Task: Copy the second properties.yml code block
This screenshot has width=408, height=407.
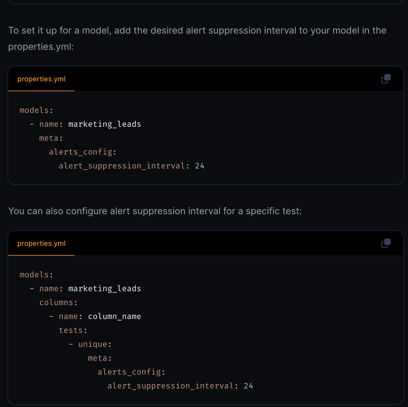Action: (386, 243)
